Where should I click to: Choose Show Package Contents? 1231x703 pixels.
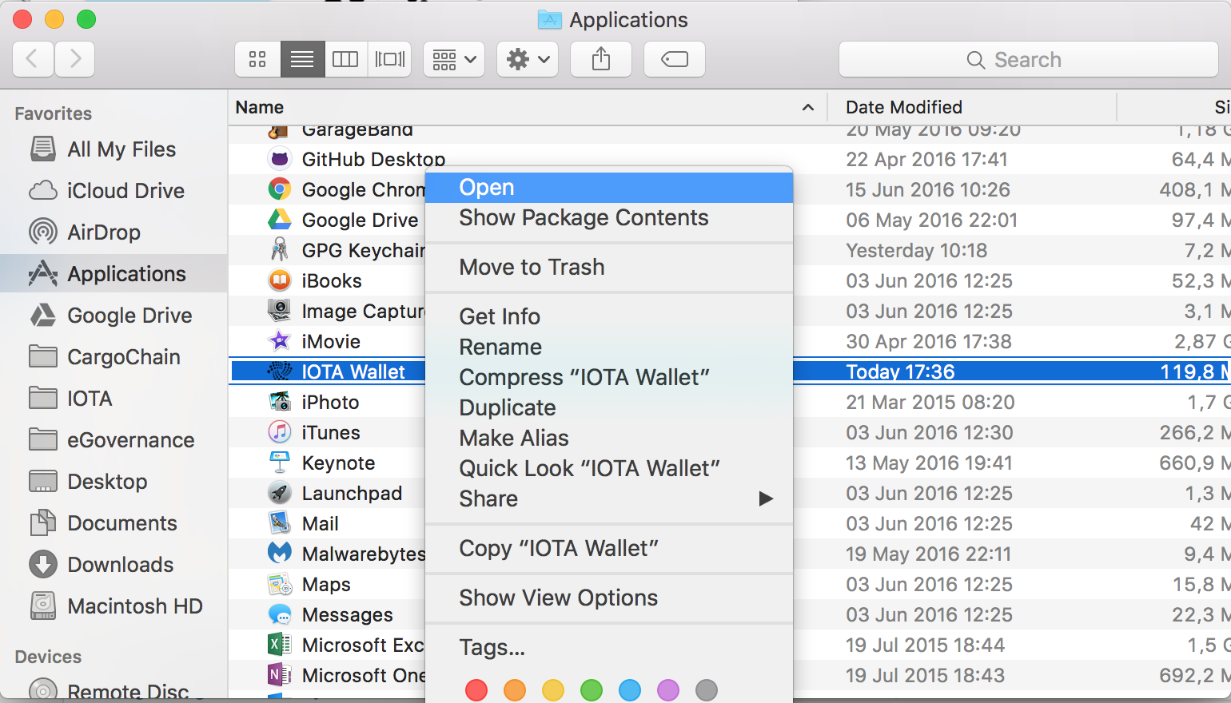click(609, 218)
